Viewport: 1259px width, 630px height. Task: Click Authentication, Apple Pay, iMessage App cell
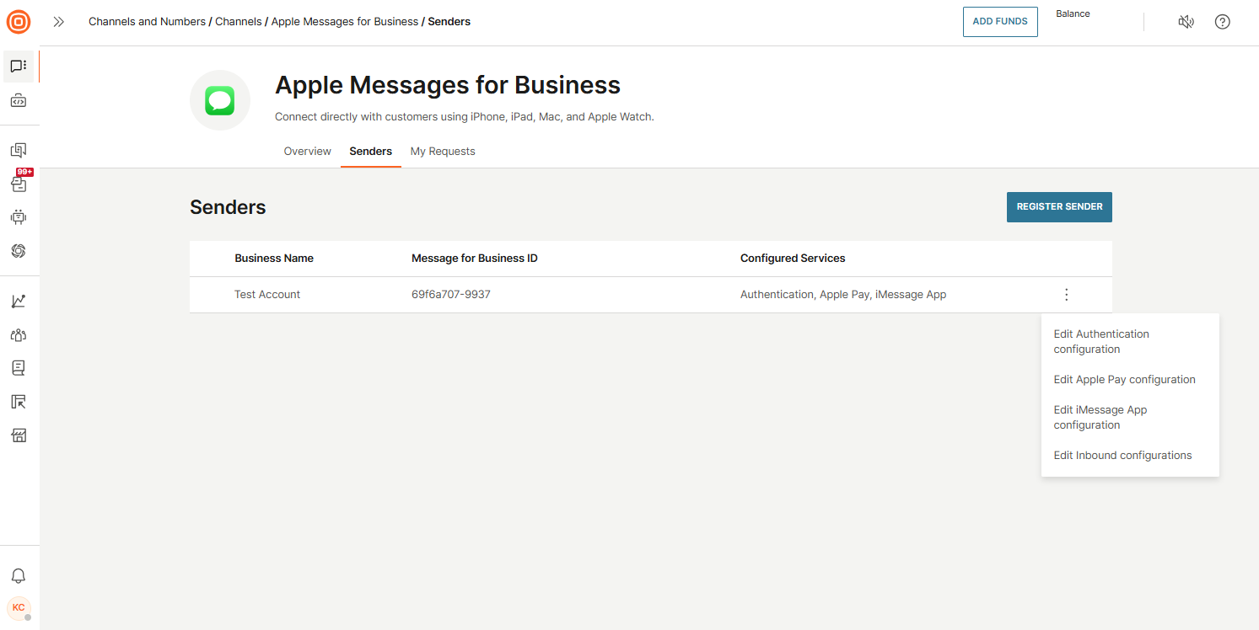843,295
